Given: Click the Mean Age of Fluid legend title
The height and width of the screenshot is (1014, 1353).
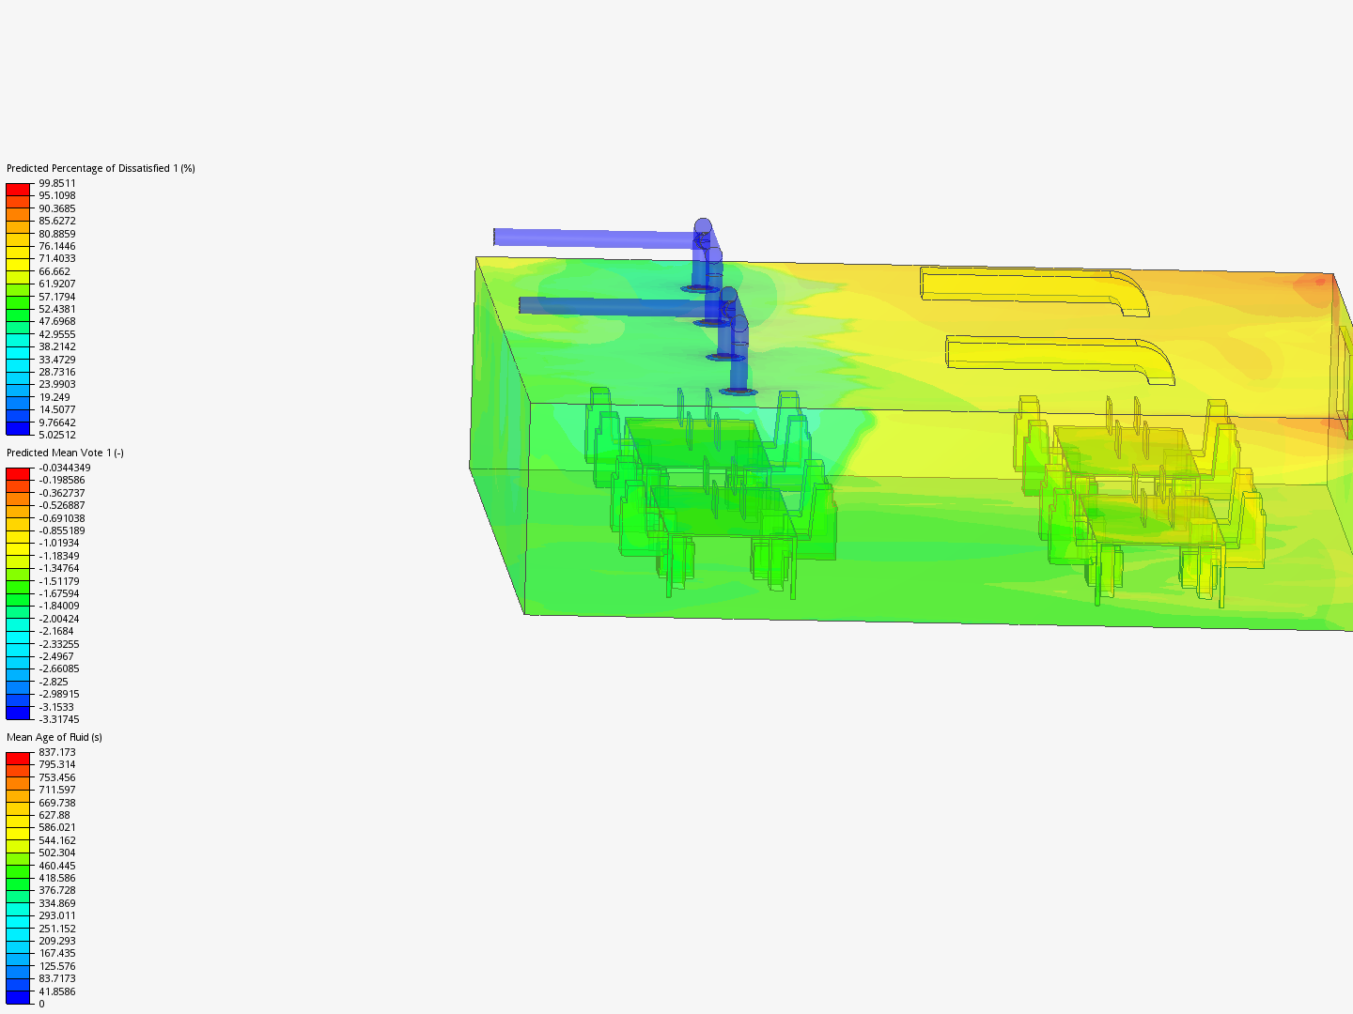Looking at the screenshot, I should click(54, 737).
